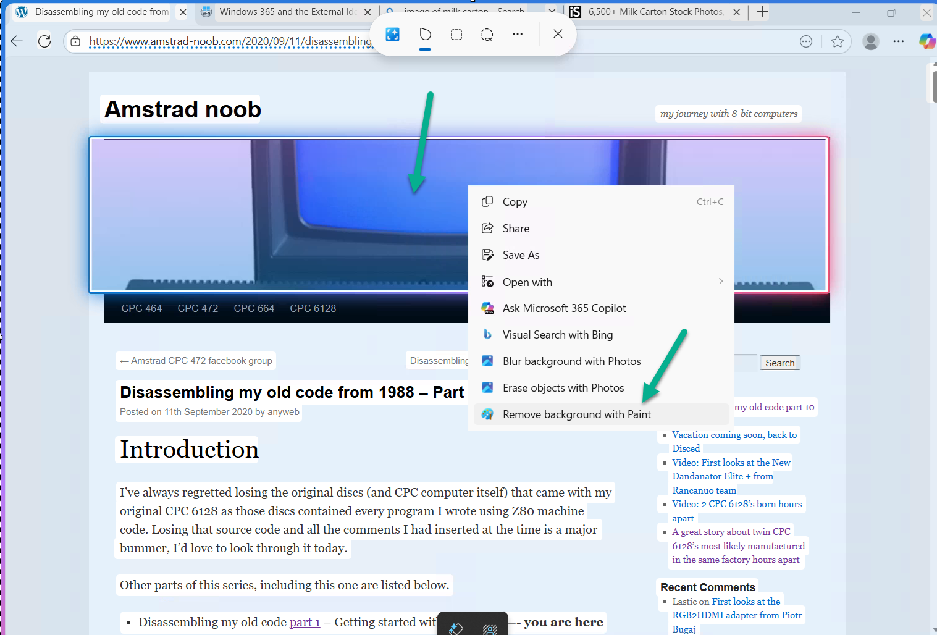The height and width of the screenshot is (635, 937).
Task: Open Copilot from the top-right icon
Action: (x=927, y=41)
